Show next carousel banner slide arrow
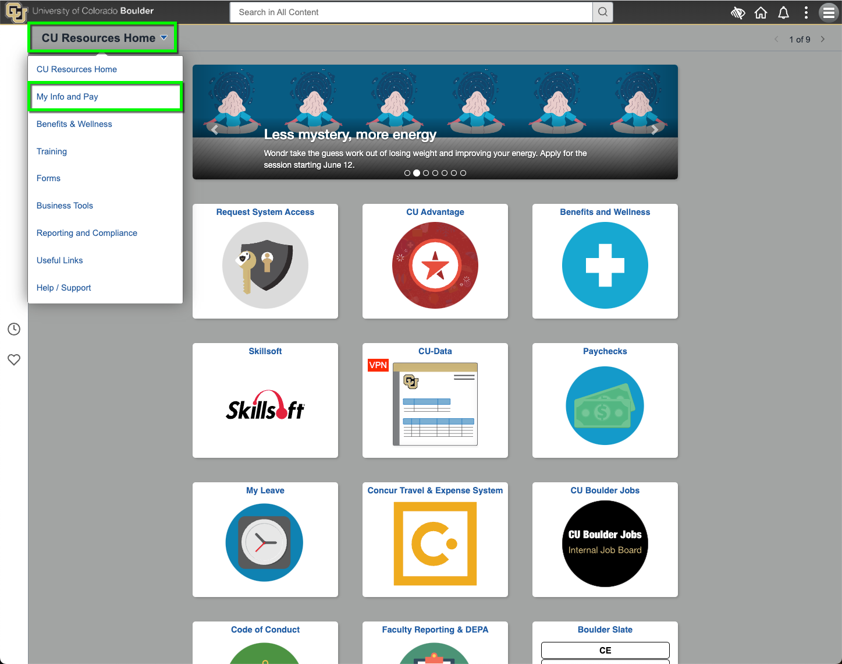 coord(655,130)
